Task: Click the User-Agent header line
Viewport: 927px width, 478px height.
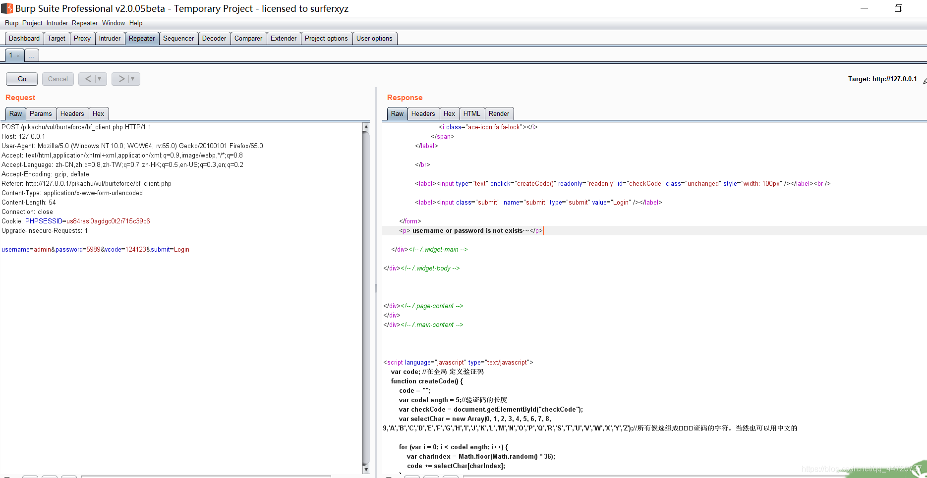Action: tap(132, 146)
